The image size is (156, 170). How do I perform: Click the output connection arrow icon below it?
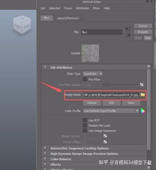coord(128,35)
